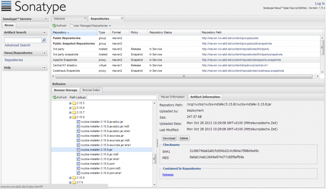Image resolution: width=326 pixels, height=189 pixels.
Task: Expand the 3.15.7 folder node
Action: coord(70,112)
